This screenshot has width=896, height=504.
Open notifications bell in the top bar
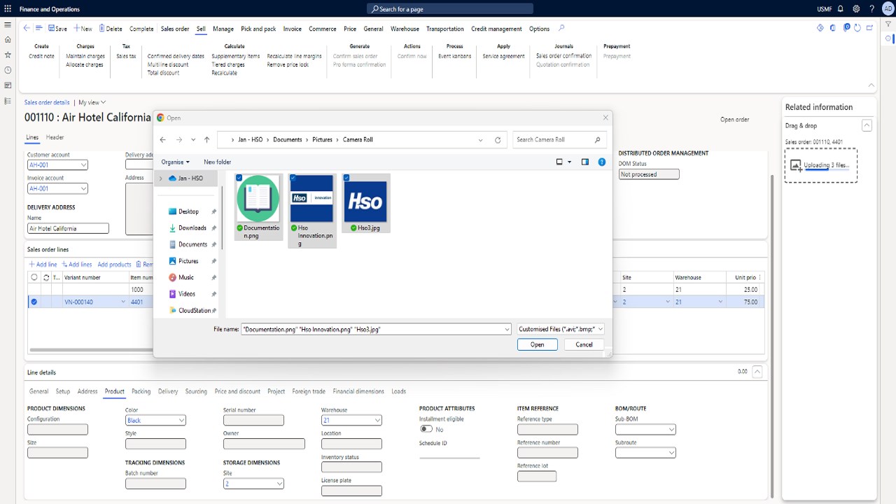[841, 9]
